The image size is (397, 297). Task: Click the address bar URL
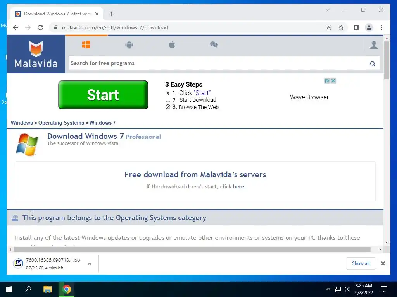[115, 27]
